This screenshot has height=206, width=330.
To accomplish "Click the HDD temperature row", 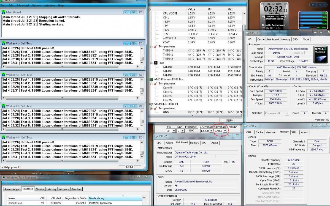I will click(x=196, y=112).
